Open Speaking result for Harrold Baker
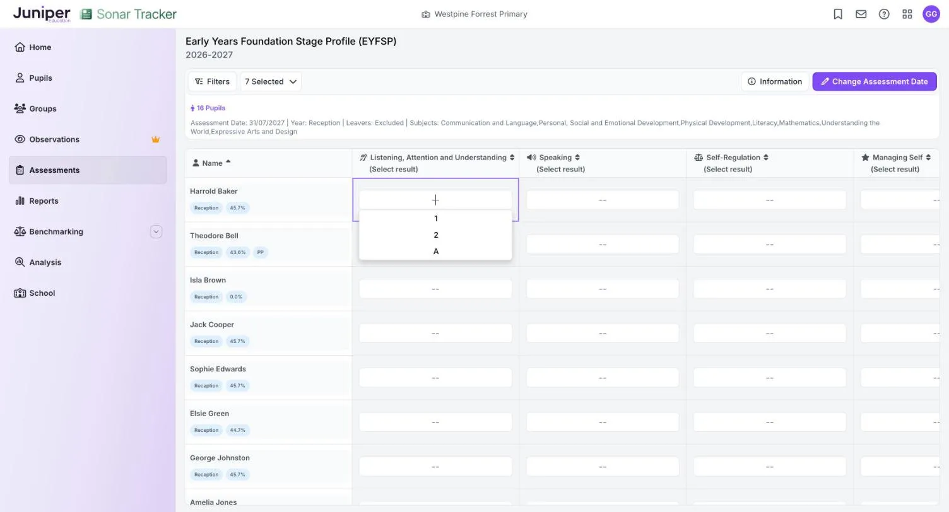Image resolution: width=949 pixels, height=512 pixels. click(x=603, y=200)
